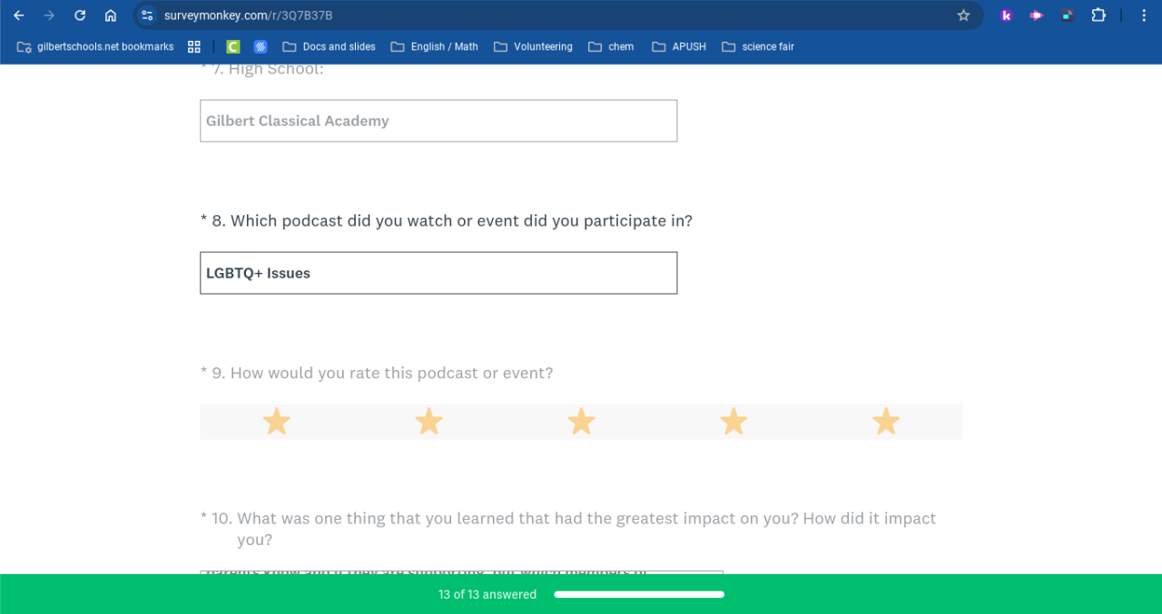Image resolution: width=1162 pixels, height=614 pixels.
Task: Open Chrome's three-dot menu
Action: [x=1144, y=15]
